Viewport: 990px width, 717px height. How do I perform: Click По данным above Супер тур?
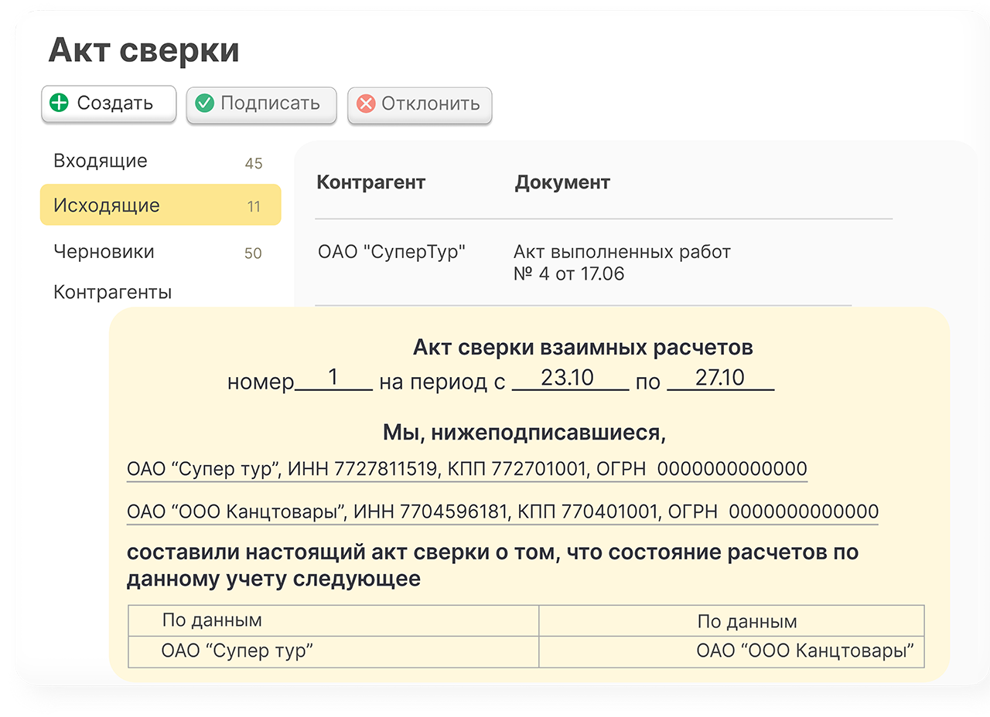212,620
